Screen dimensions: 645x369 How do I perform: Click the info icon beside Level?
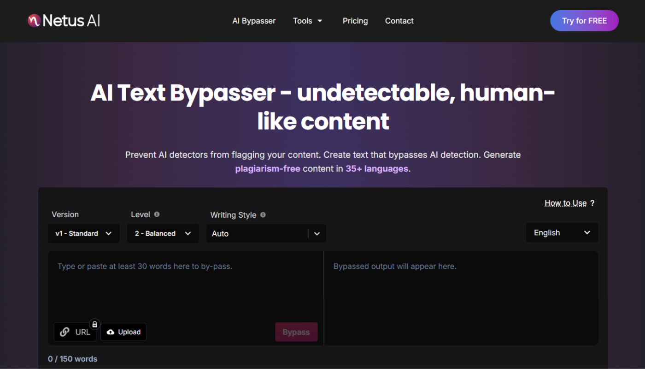(x=157, y=214)
